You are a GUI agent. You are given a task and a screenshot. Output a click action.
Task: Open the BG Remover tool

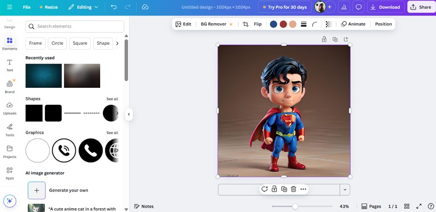217,24
